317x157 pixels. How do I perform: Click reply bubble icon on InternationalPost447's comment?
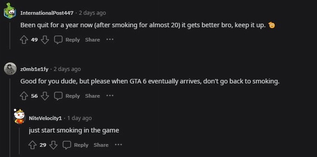[x=58, y=40]
